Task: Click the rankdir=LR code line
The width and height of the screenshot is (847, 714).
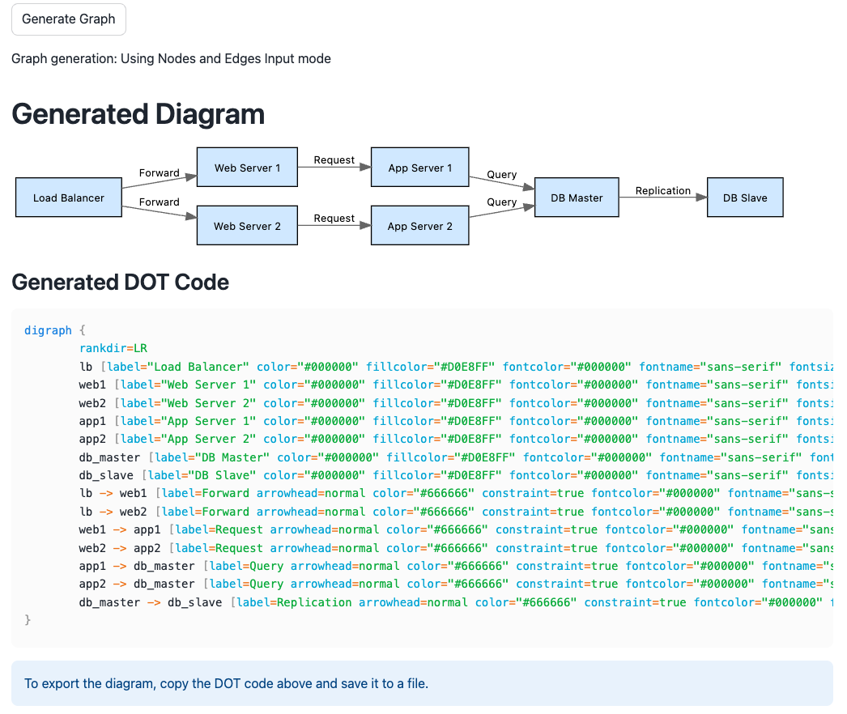Action: click(x=113, y=348)
